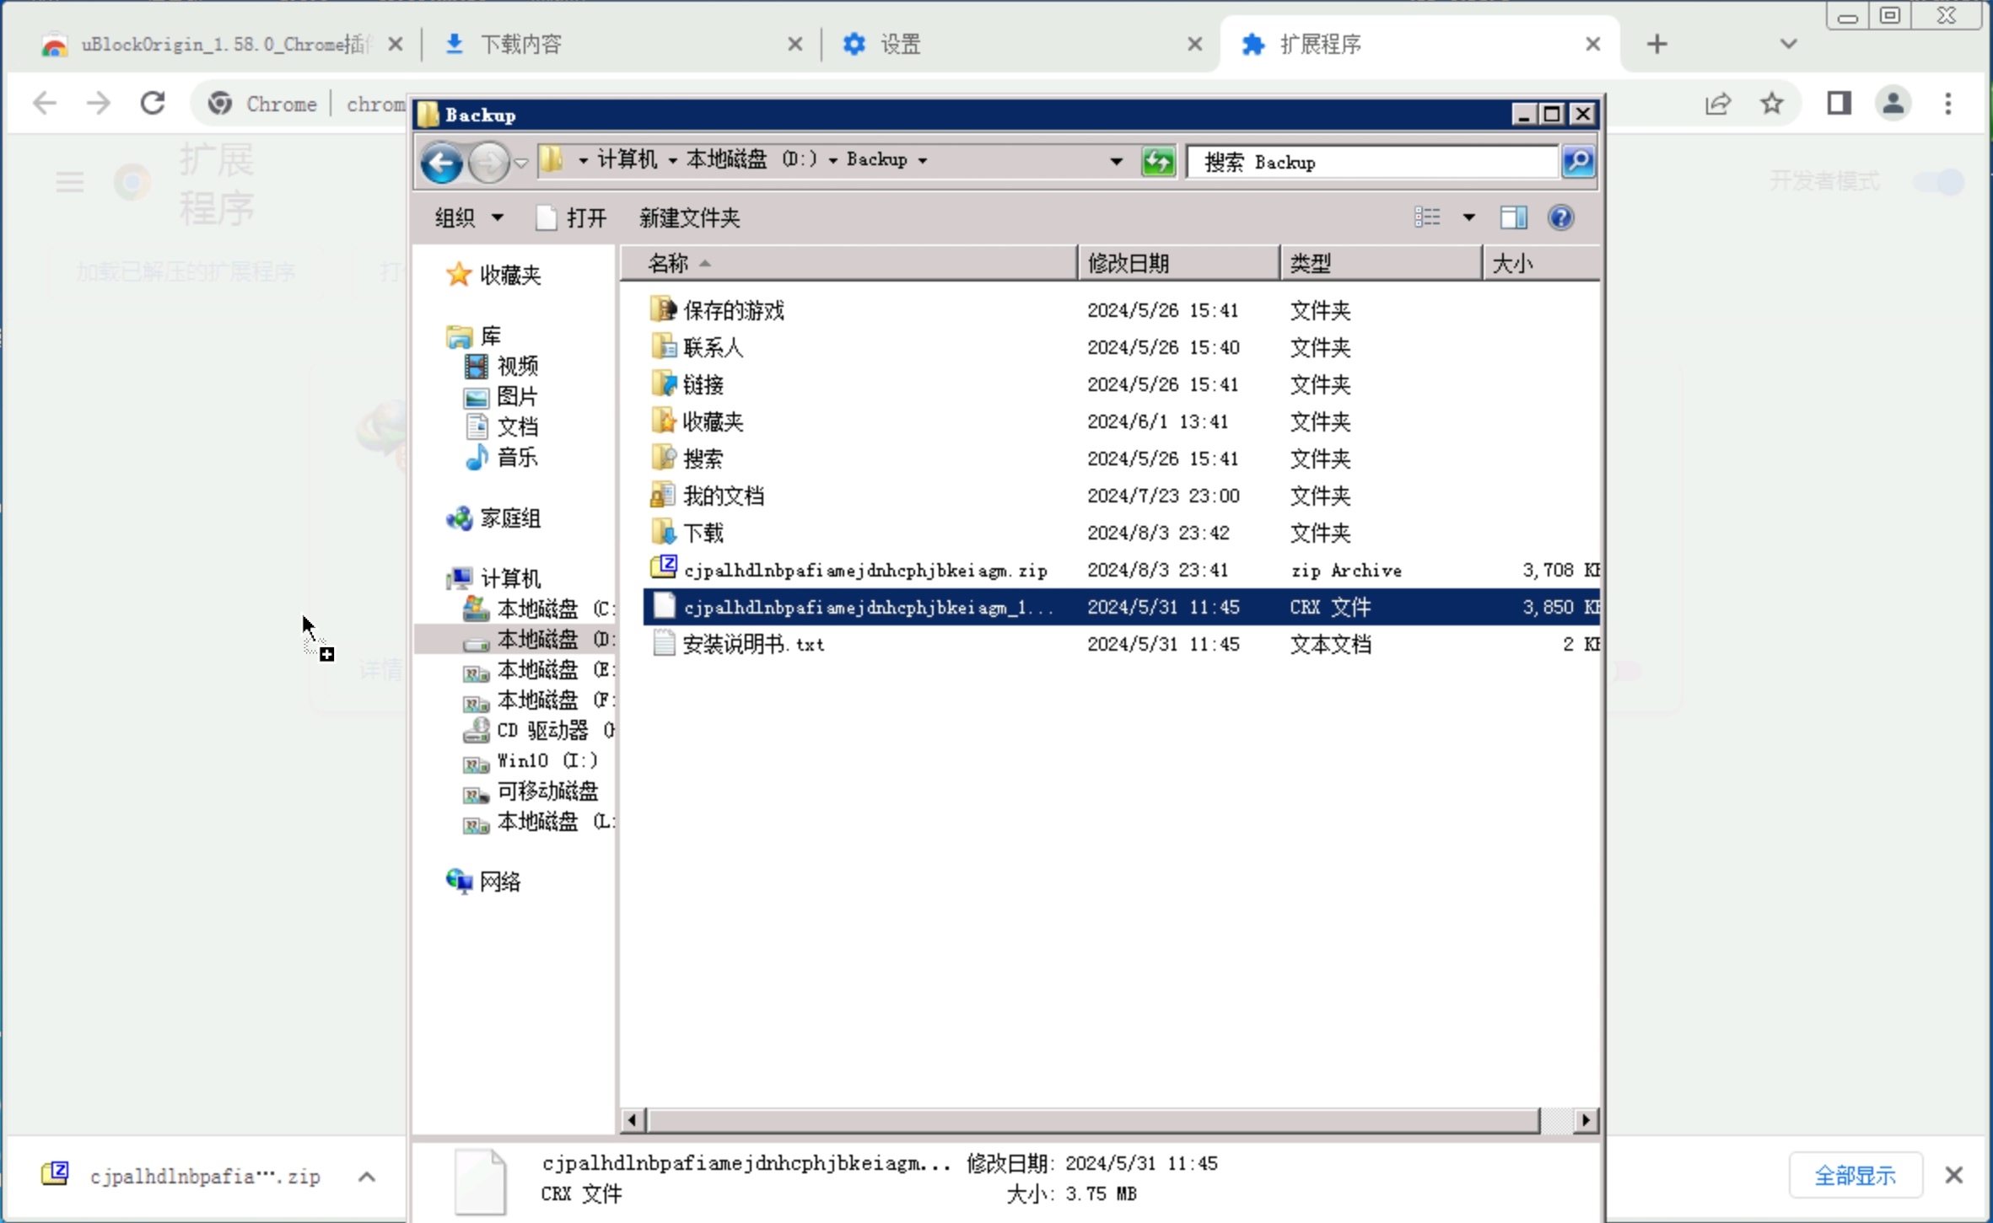
Task: Switch to the 设置 tab
Action: pos(901,44)
